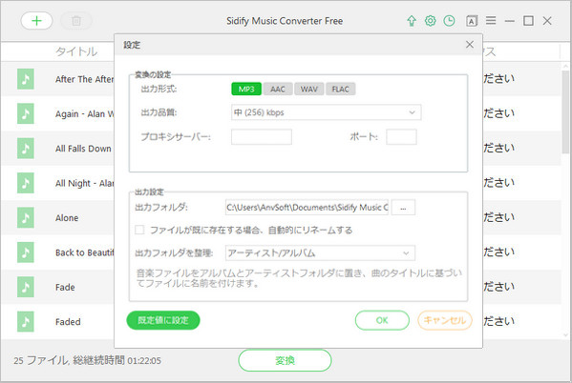
Task: Select MP3 output format
Action: [246, 90]
